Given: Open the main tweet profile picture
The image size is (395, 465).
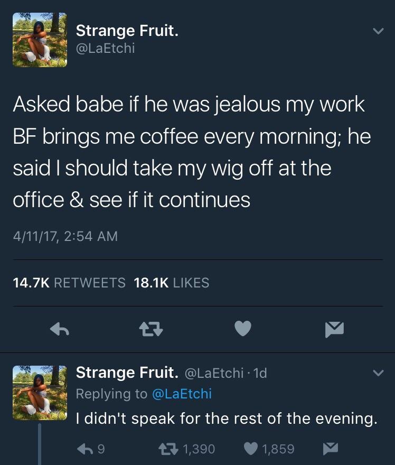Looking at the screenshot, I should (40, 40).
